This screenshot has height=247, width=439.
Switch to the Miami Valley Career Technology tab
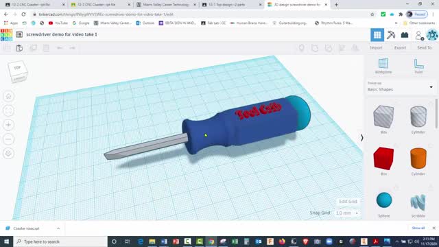[x=166, y=5]
